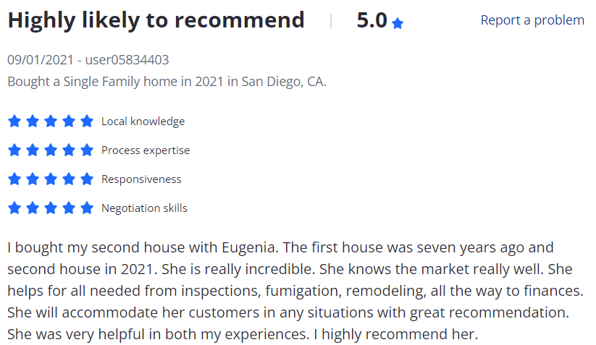Click the second star of Negotiation skills
Viewport: 596px width, 345px height.
(33, 208)
